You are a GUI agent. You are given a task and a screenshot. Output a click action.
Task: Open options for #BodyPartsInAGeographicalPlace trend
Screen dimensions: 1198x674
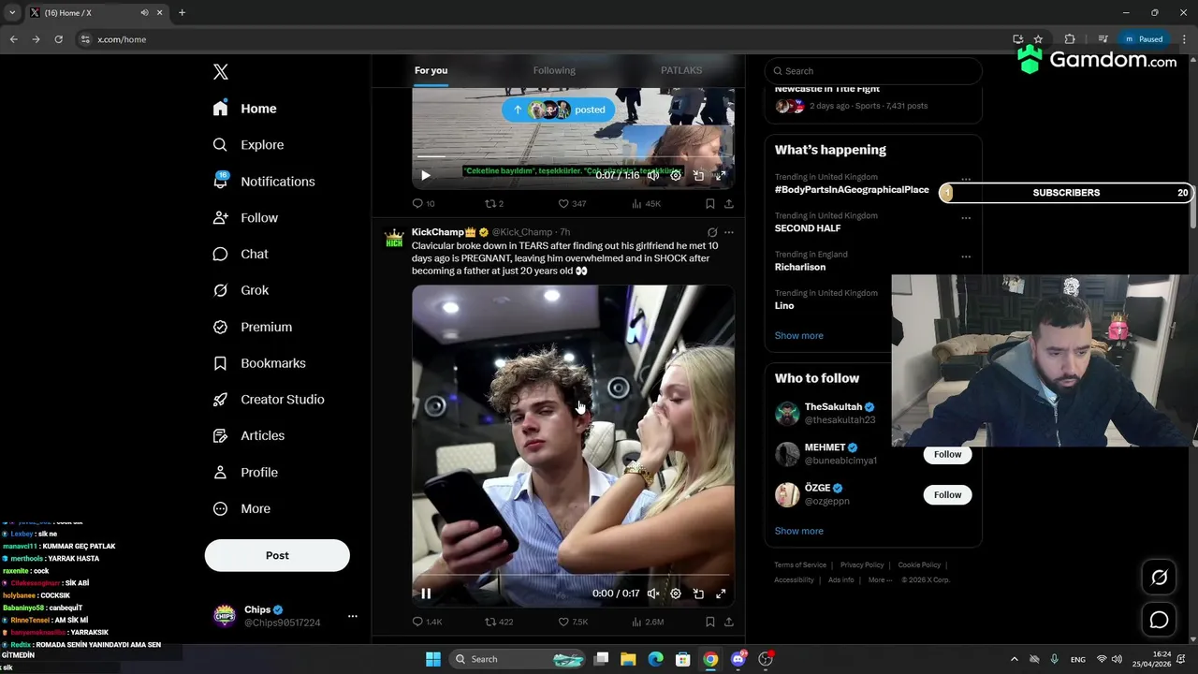(966, 178)
